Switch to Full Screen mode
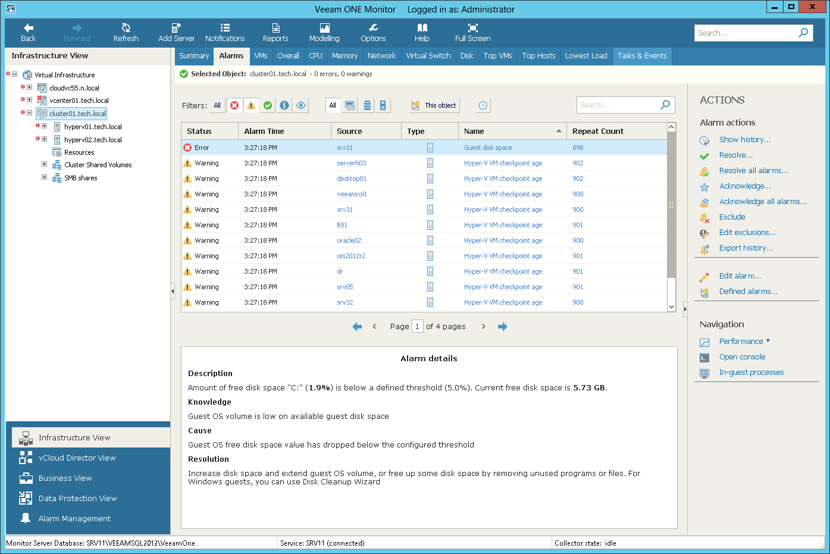Screen dimensions: 830x554 click(472, 33)
